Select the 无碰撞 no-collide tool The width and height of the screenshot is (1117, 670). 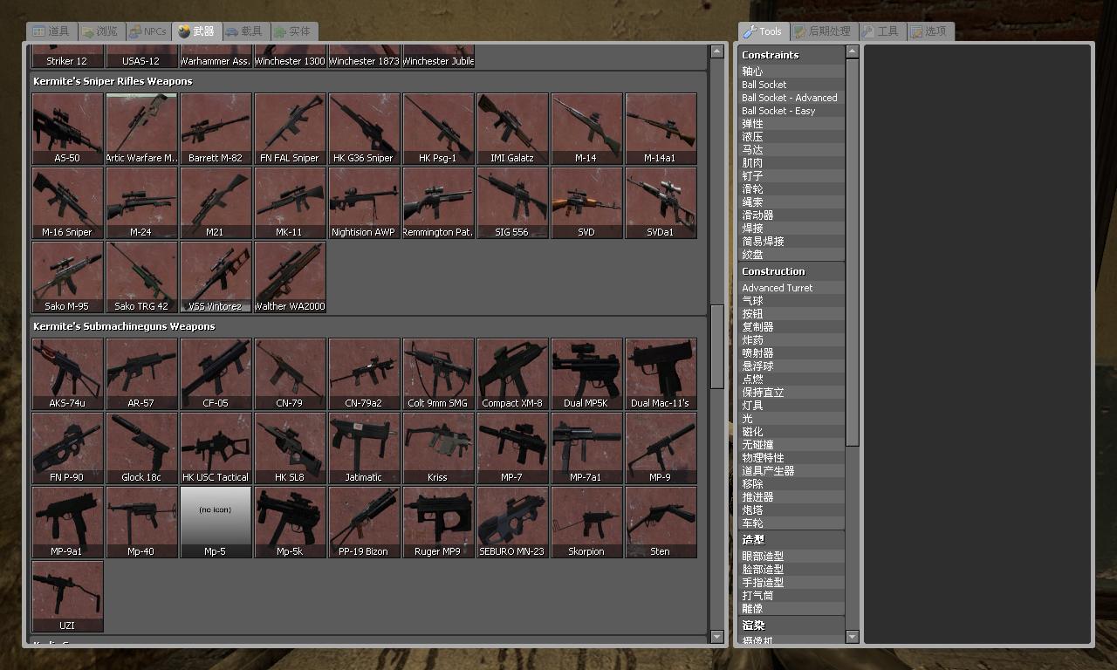click(791, 445)
